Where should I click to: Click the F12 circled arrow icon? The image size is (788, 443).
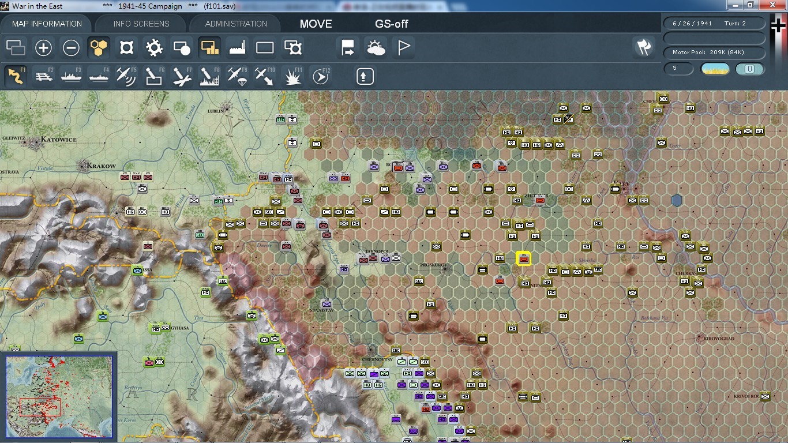pyautogui.click(x=321, y=76)
